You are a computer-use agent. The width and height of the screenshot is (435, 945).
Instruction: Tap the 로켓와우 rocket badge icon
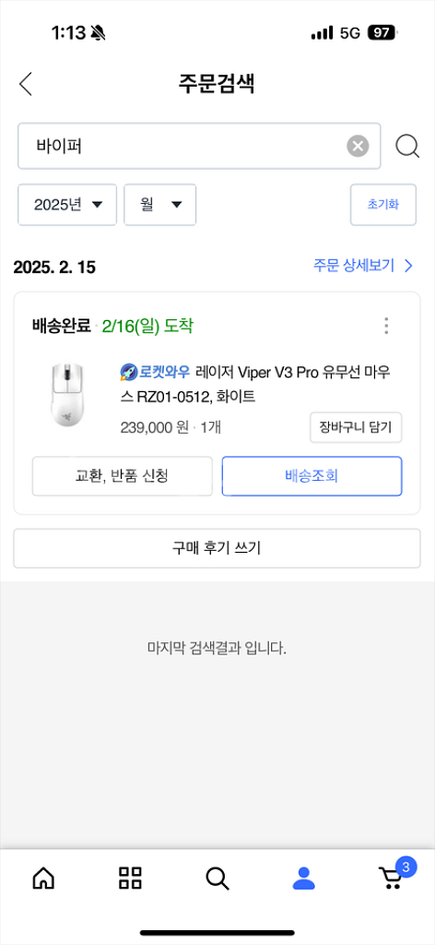coord(129,372)
